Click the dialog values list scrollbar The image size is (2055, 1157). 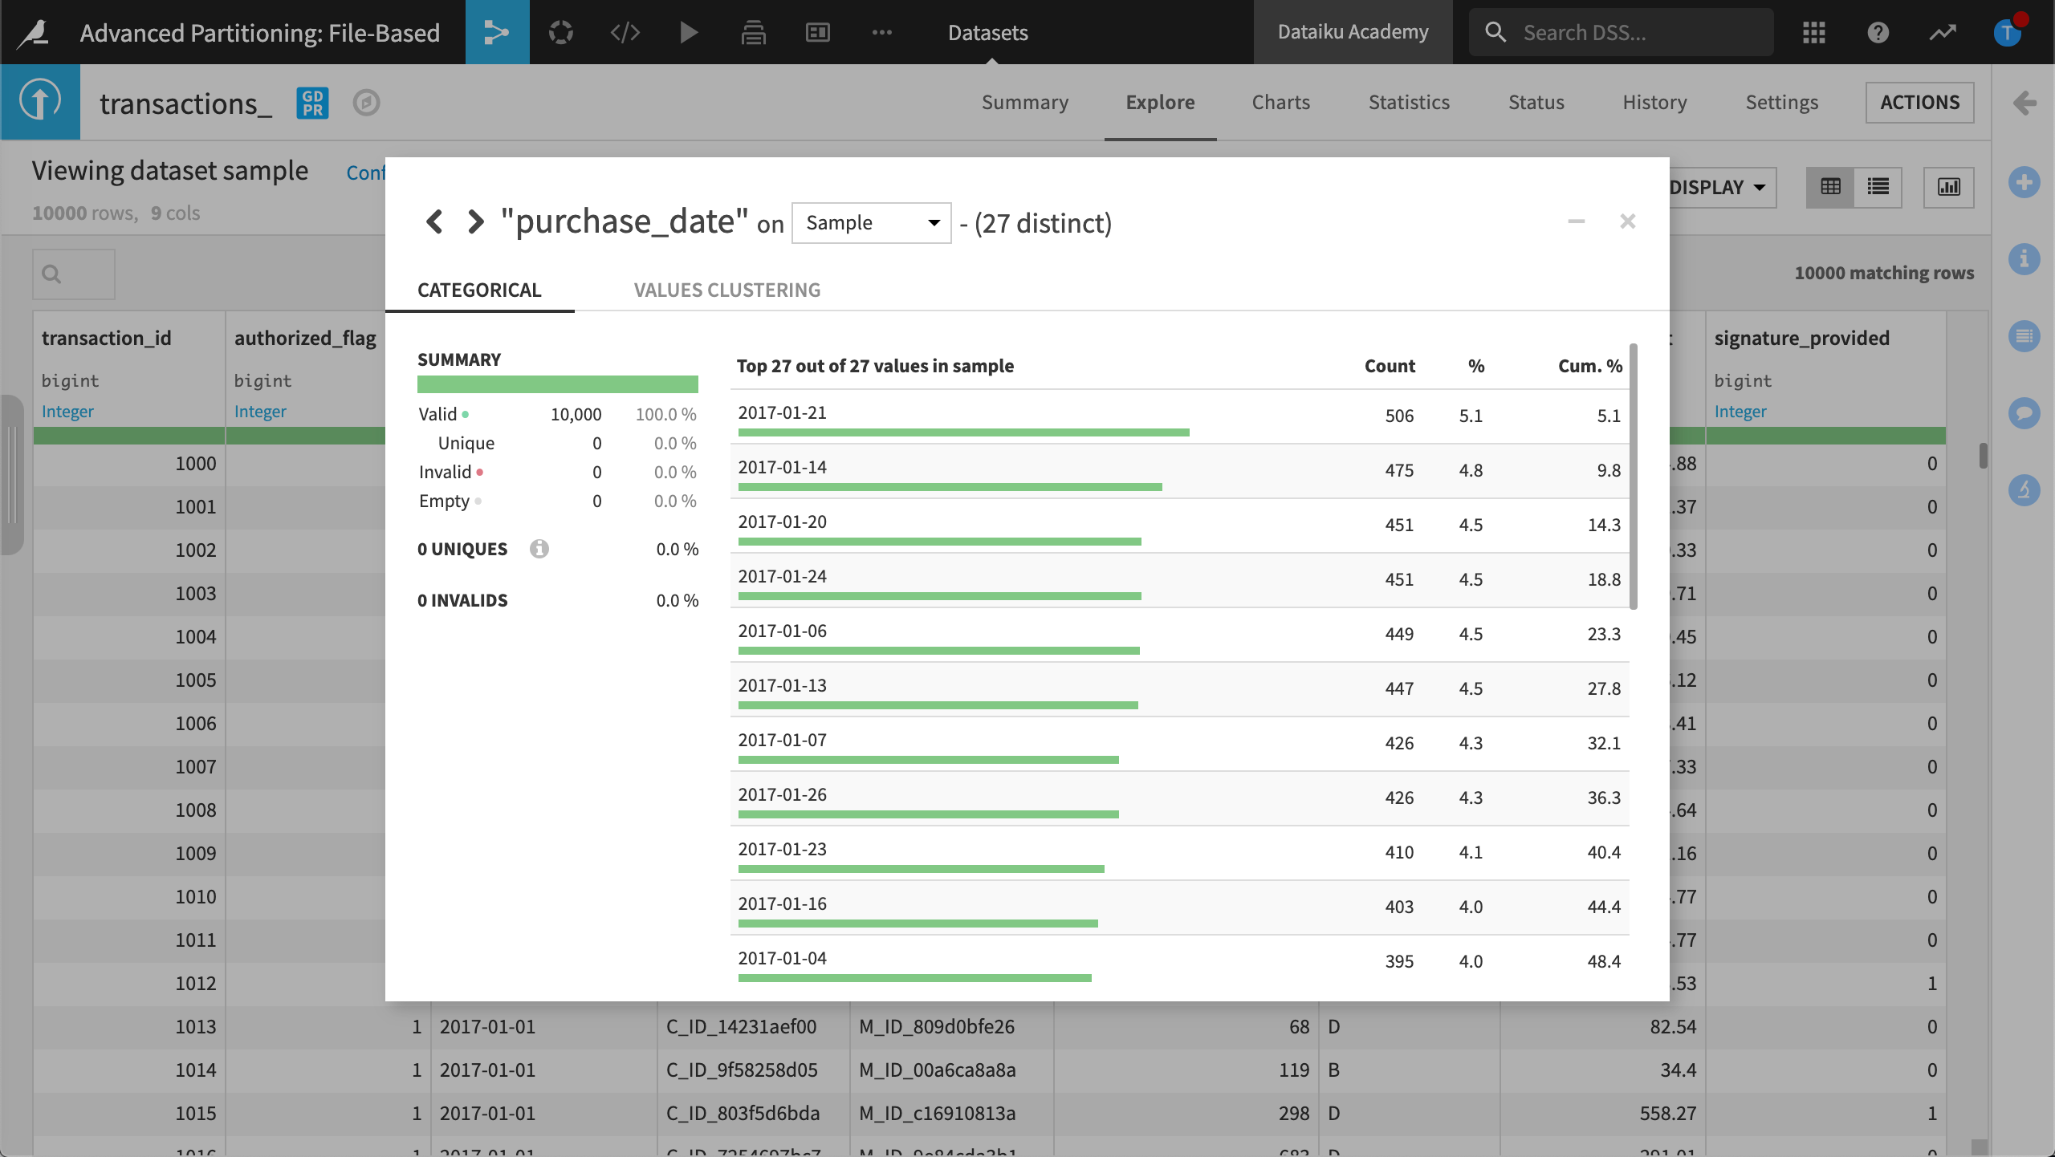[x=1634, y=477]
